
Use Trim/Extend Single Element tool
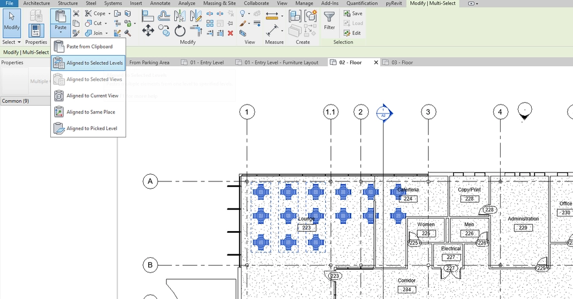[210, 33]
